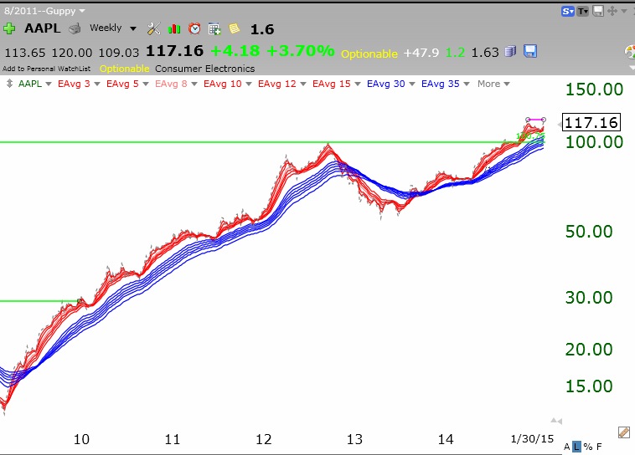Click the right handle of magenta line
The width and height of the screenshot is (635, 455).
(544, 120)
